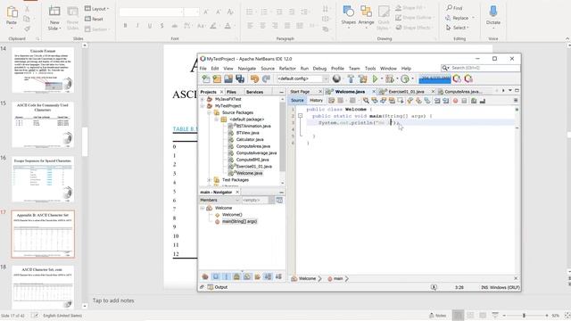Open the Output window icon in status bar
Screen dimensions: 571x321
coord(211,287)
